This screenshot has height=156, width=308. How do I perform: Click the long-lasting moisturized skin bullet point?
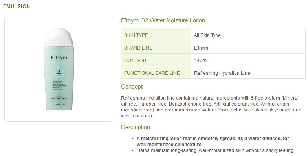[x=215, y=150]
